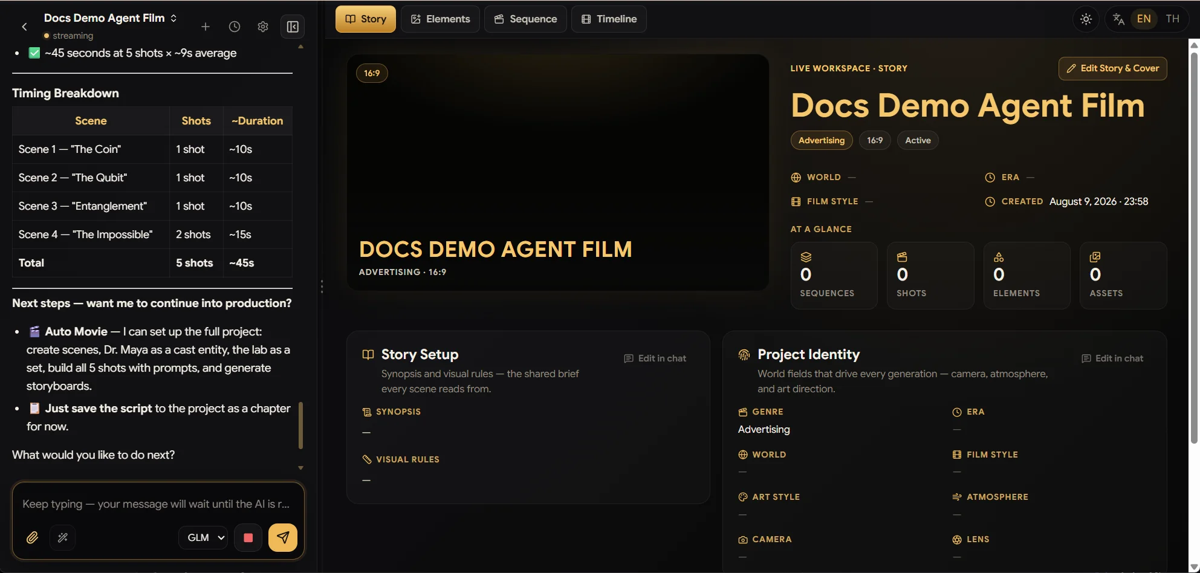Open the project name switcher dropdown
Viewport: 1200px width, 573px height.
pyautogui.click(x=111, y=18)
